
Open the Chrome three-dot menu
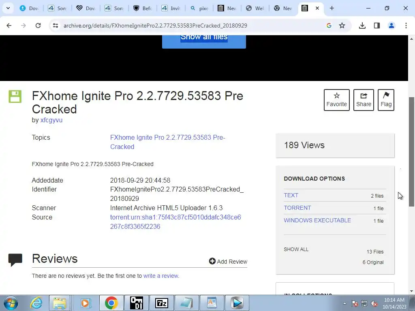click(x=406, y=26)
